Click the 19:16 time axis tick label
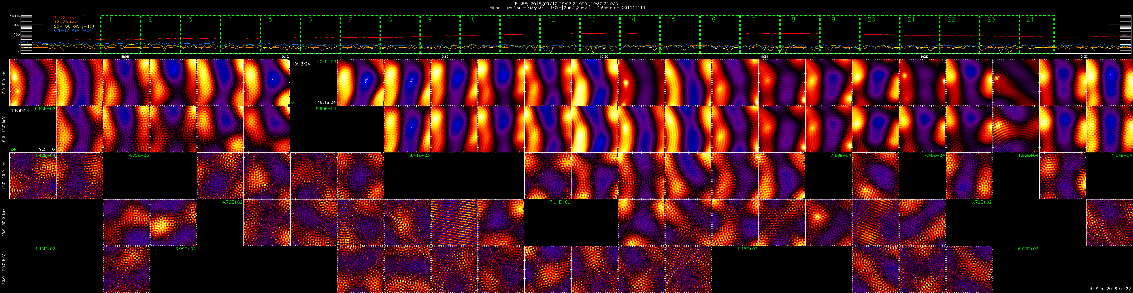 coord(444,57)
